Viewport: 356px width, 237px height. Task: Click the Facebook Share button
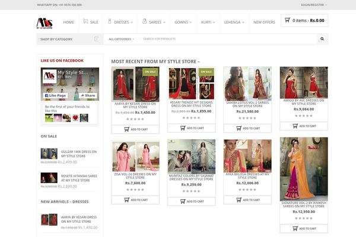[88, 95]
